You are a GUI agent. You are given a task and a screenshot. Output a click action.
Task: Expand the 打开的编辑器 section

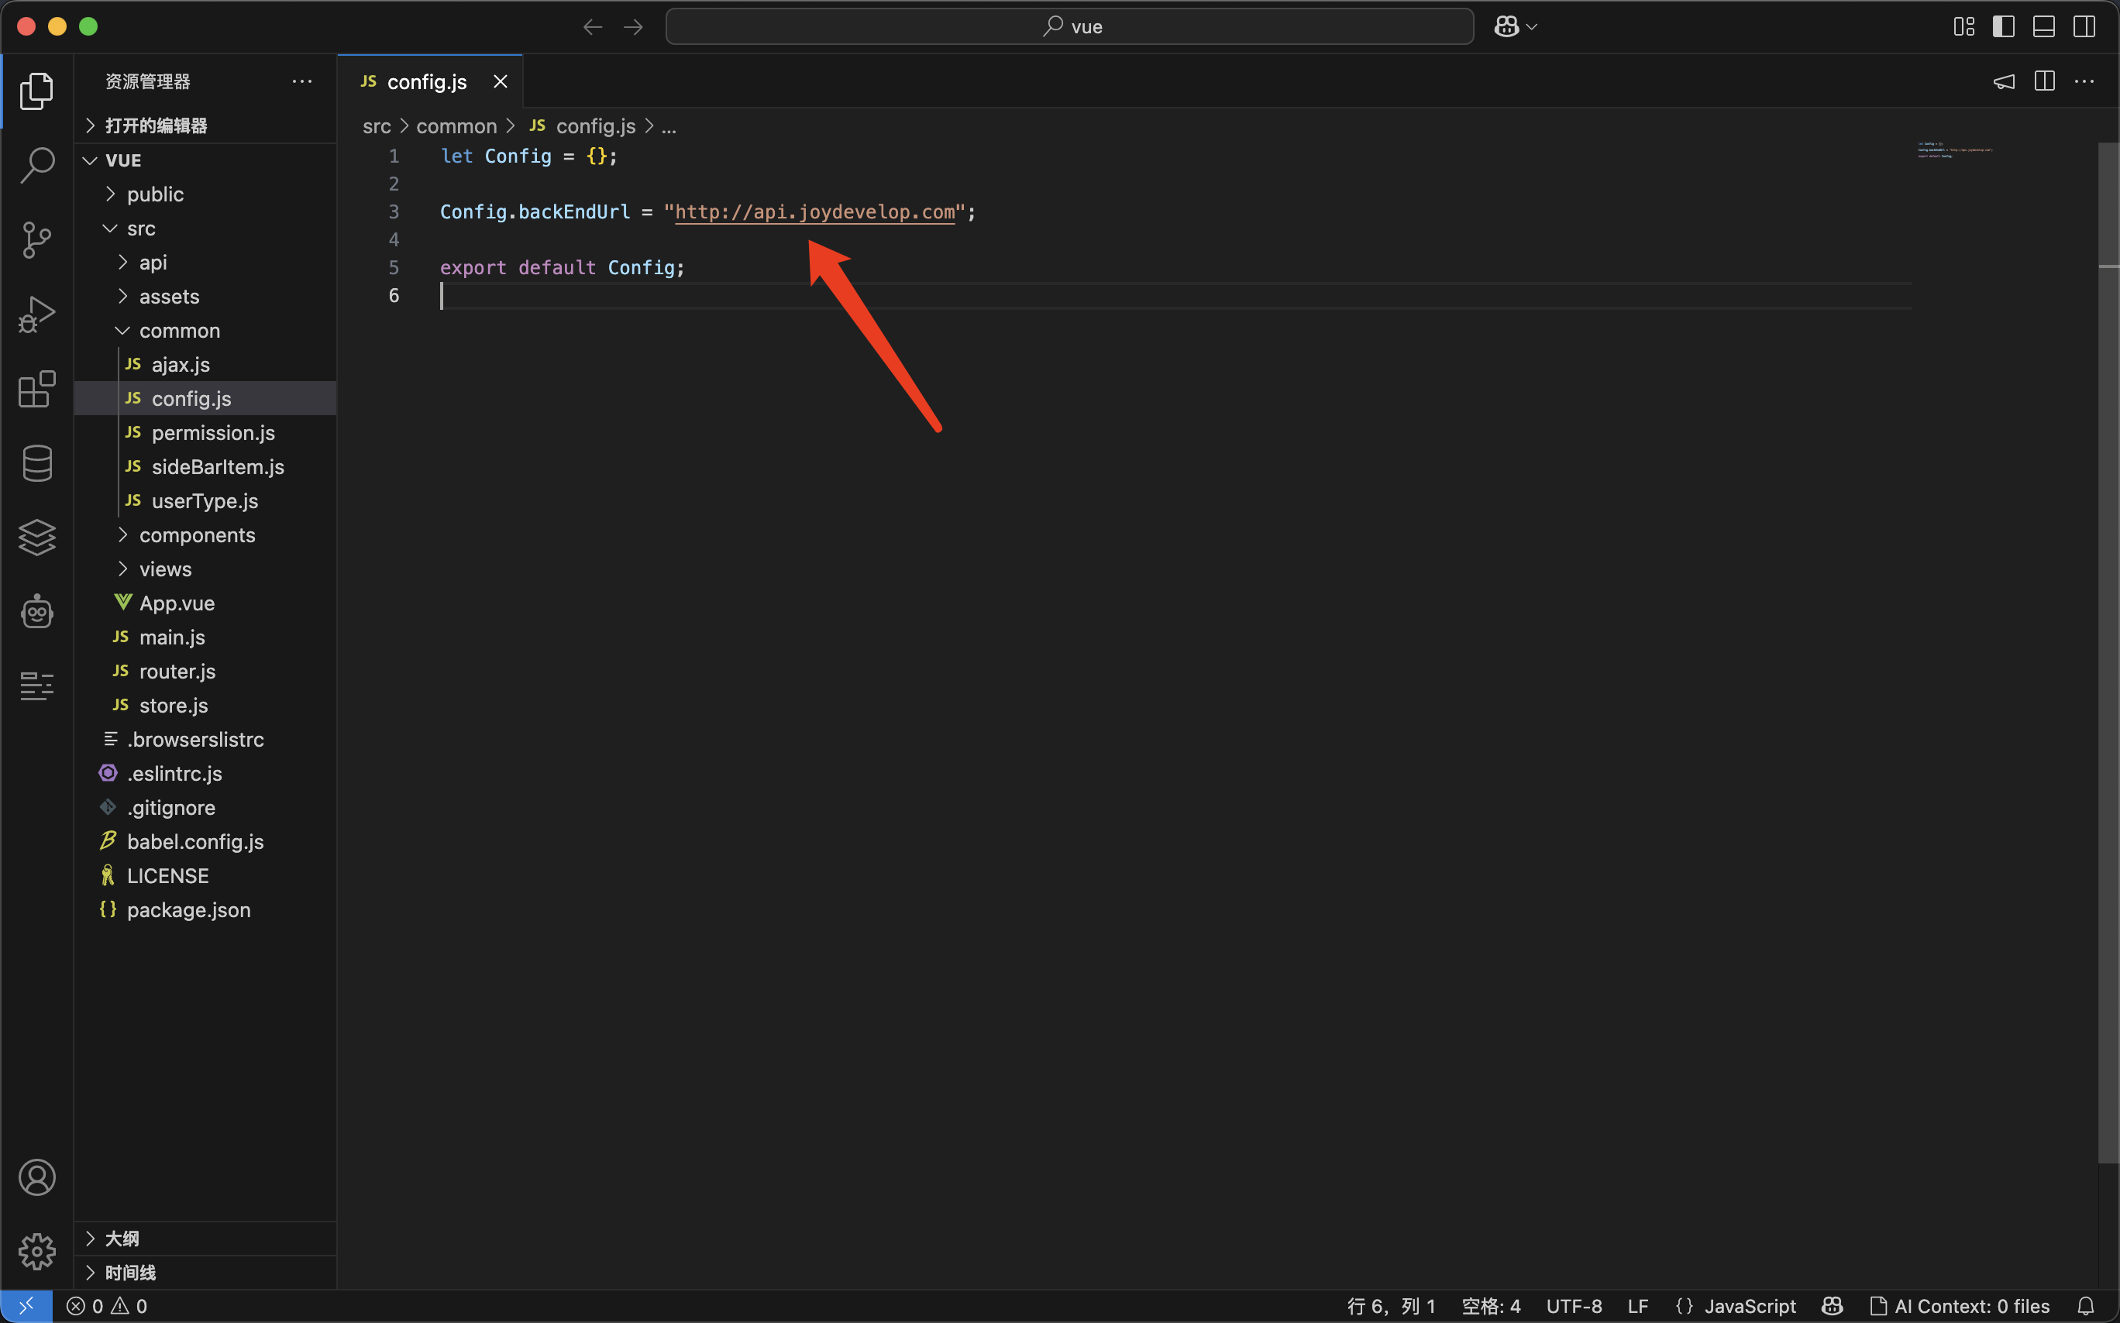(x=205, y=125)
